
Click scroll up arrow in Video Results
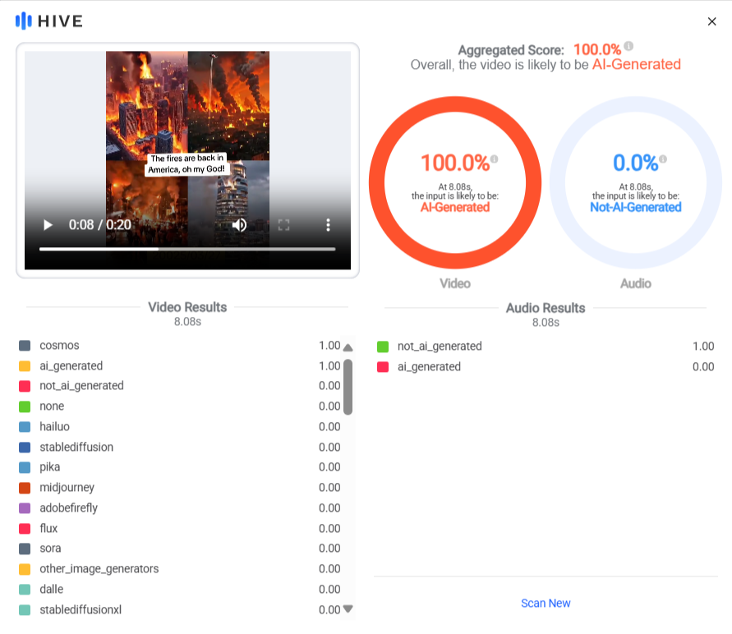point(348,347)
